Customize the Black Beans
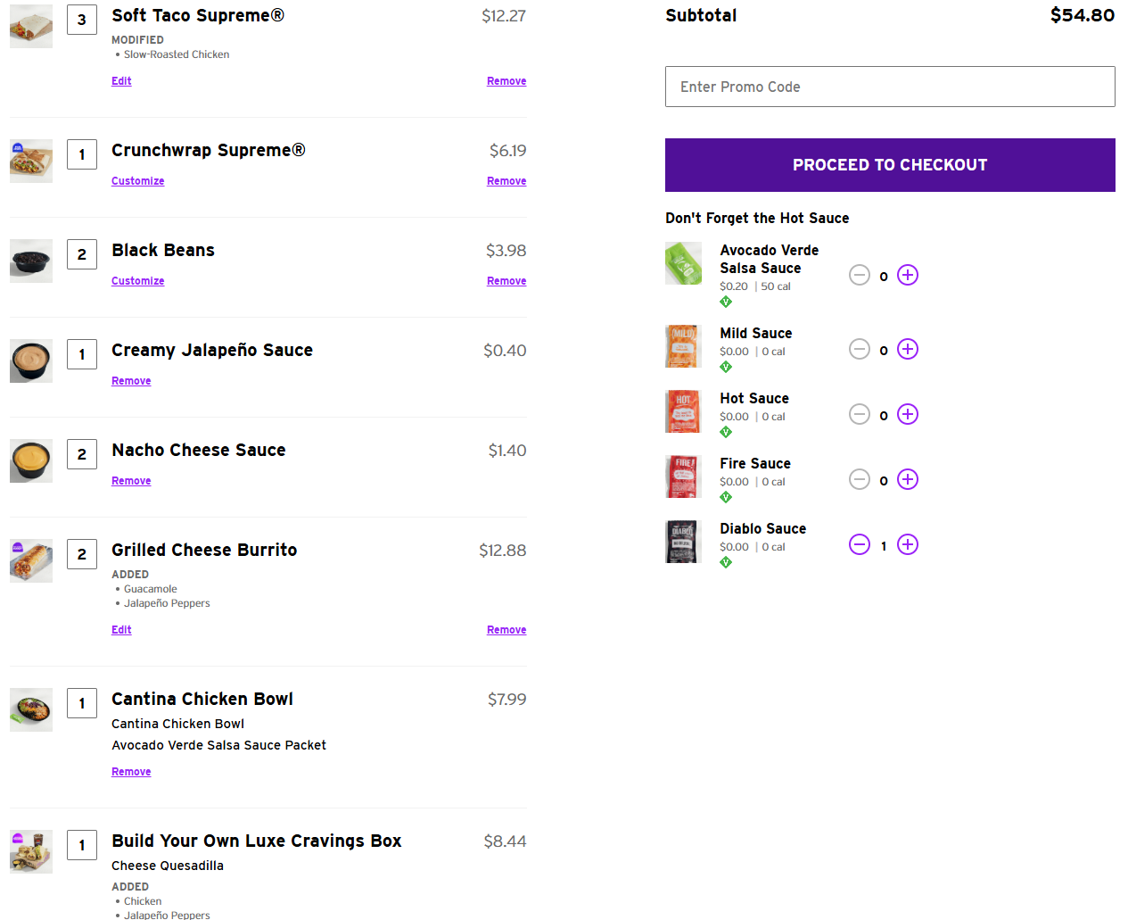This screenshot has width=1128, height=920. click(x=138, y=281)
